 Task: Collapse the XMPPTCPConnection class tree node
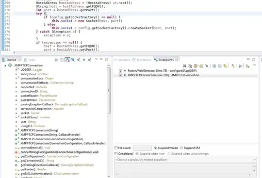point(5,65)
